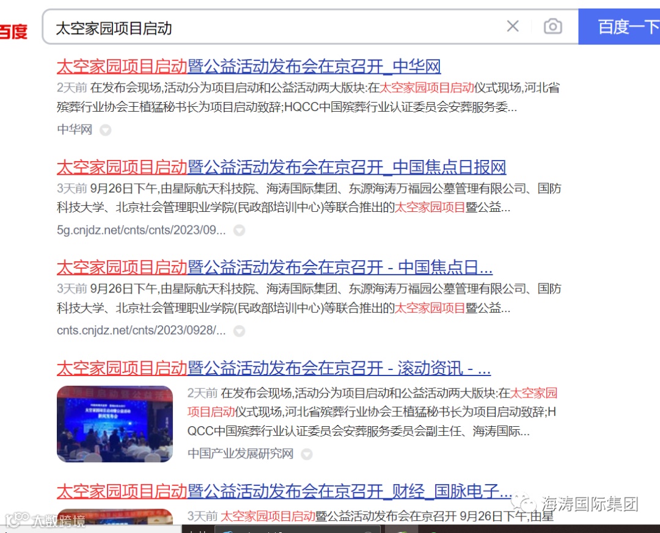Clear the search box with the X icon
Screen dimensions: 660x533
pos(513,26)
